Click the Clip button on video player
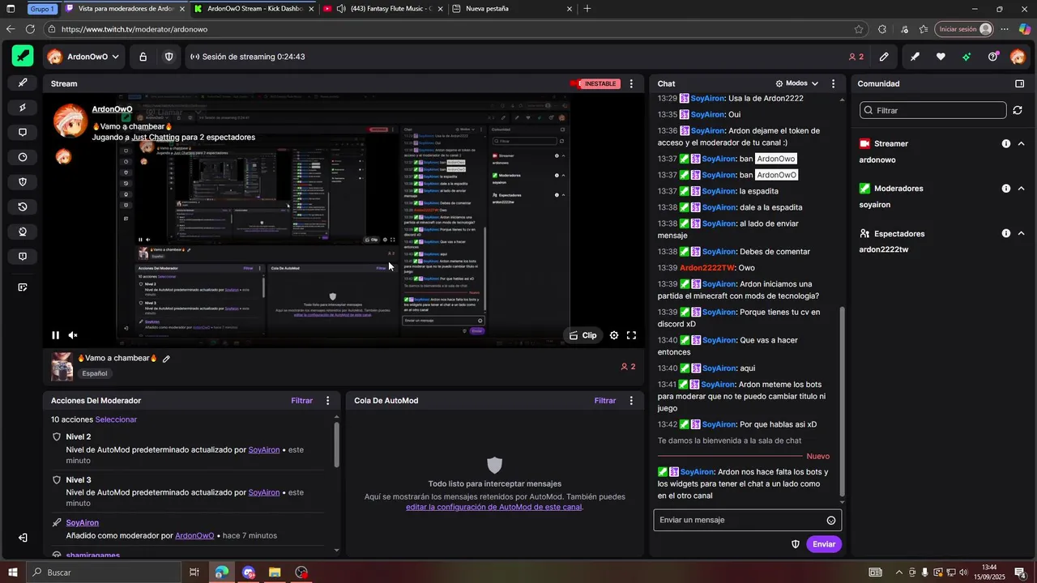Screen dimensions: 1037x583 coord(583,335)
